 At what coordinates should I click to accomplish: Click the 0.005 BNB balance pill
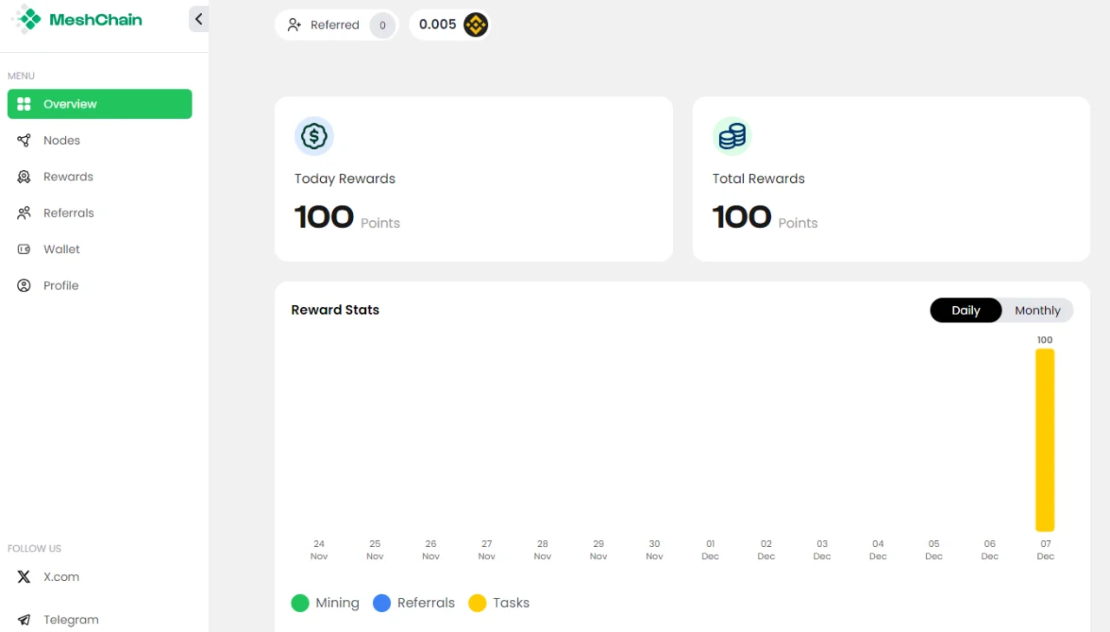[450, 25]
